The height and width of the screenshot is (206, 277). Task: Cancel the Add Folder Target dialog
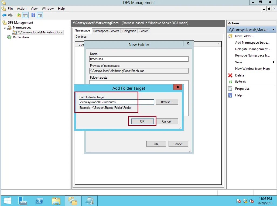tap(167, 121)
